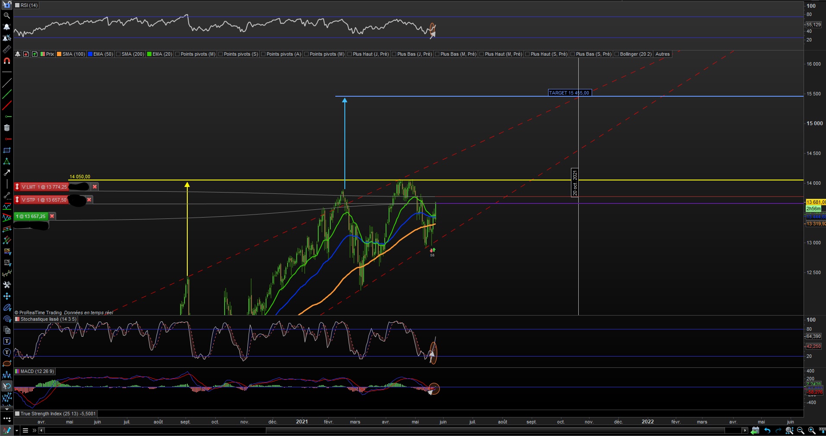
Task: Select the triangle drawing tool
Action: (x=6, y=161)
